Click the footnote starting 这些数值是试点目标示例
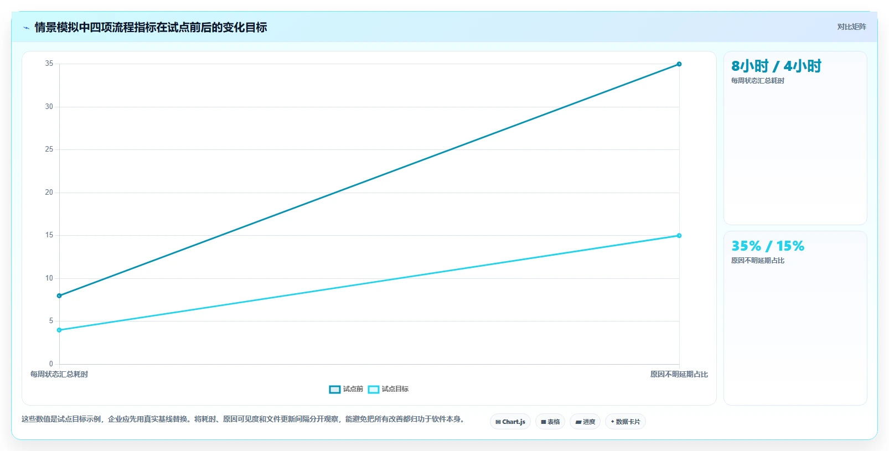 click(244, 419)
